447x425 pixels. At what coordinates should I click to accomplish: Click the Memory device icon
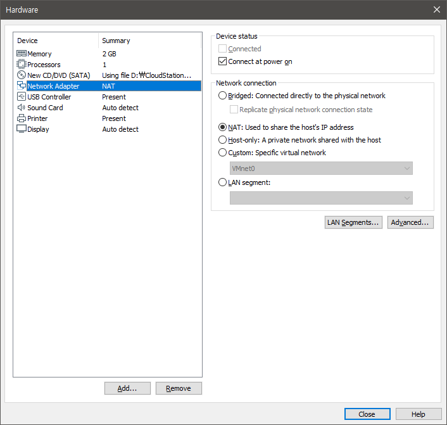[x=22, y=54]
